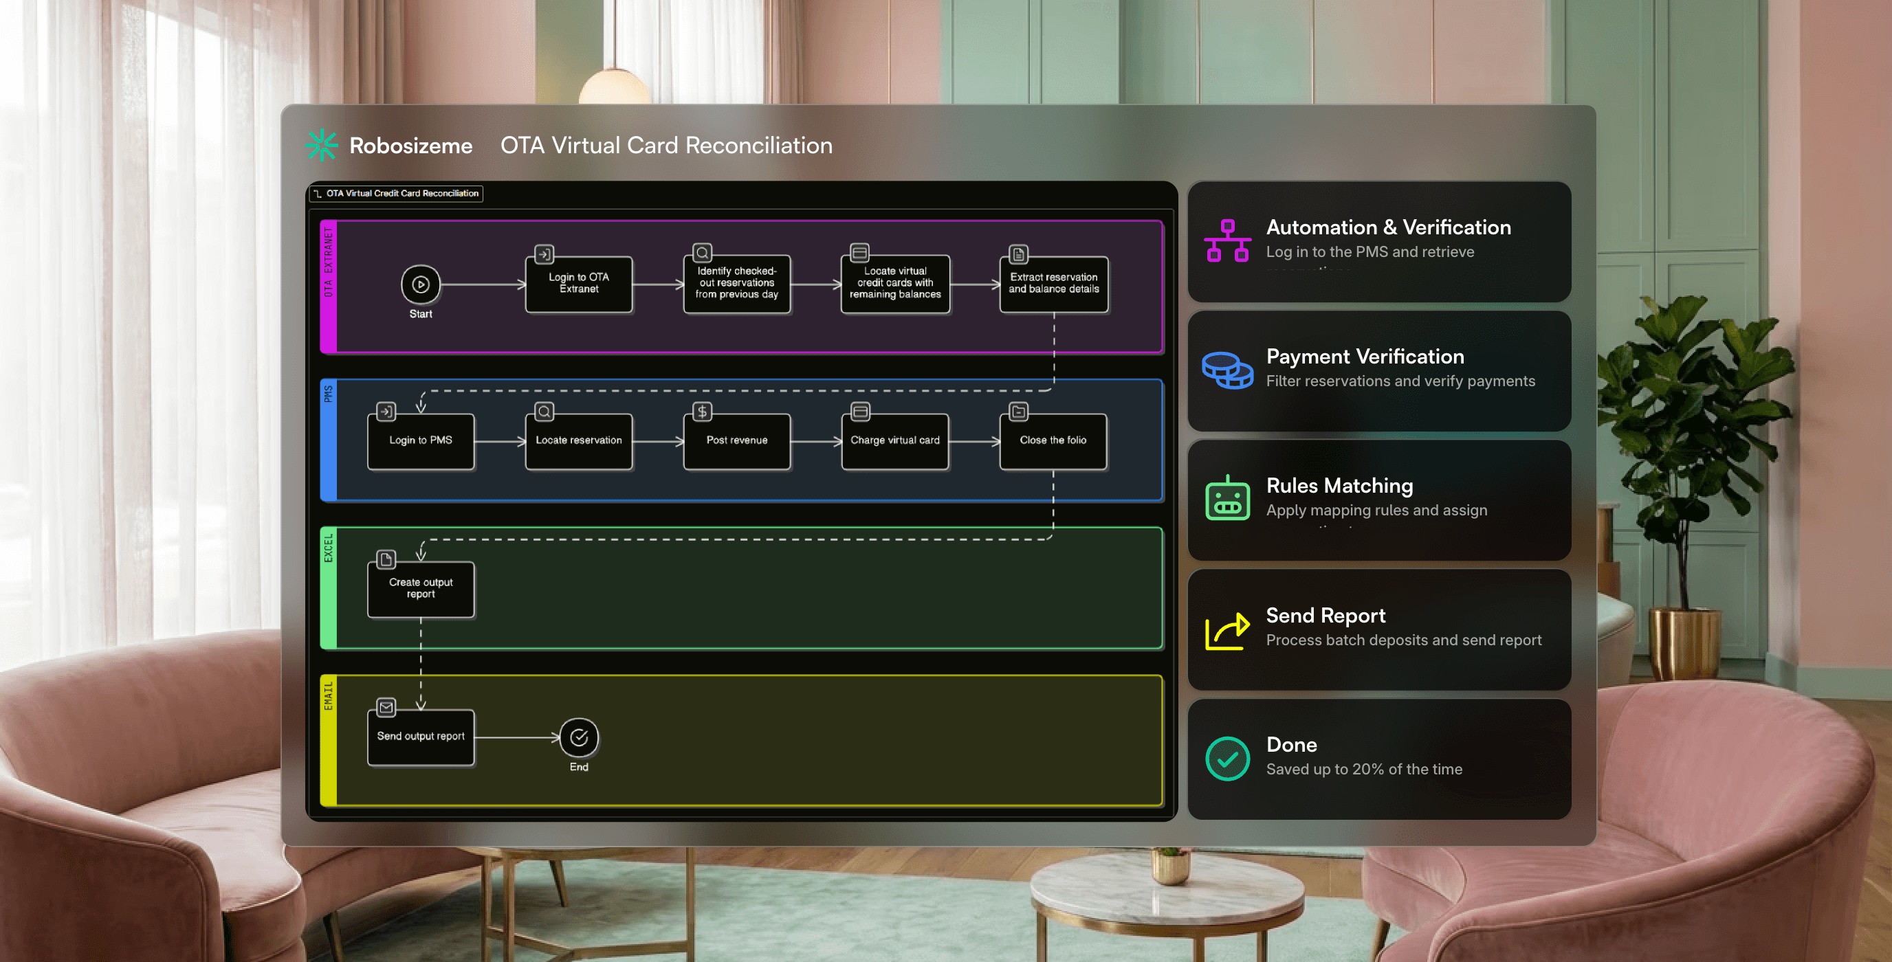Click Robosizeme brand name text
Screen dimensions: 1892x962
pyautogui.click(x=410, y=146)
